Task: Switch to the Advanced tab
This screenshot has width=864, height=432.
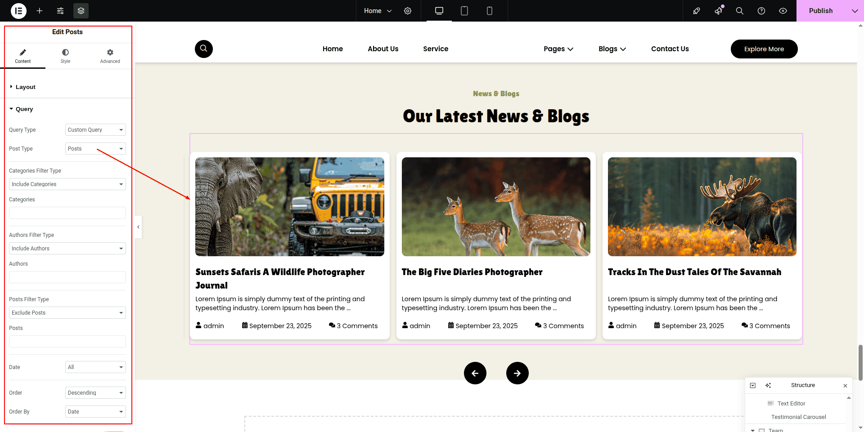Action: [x=110, y=56]
